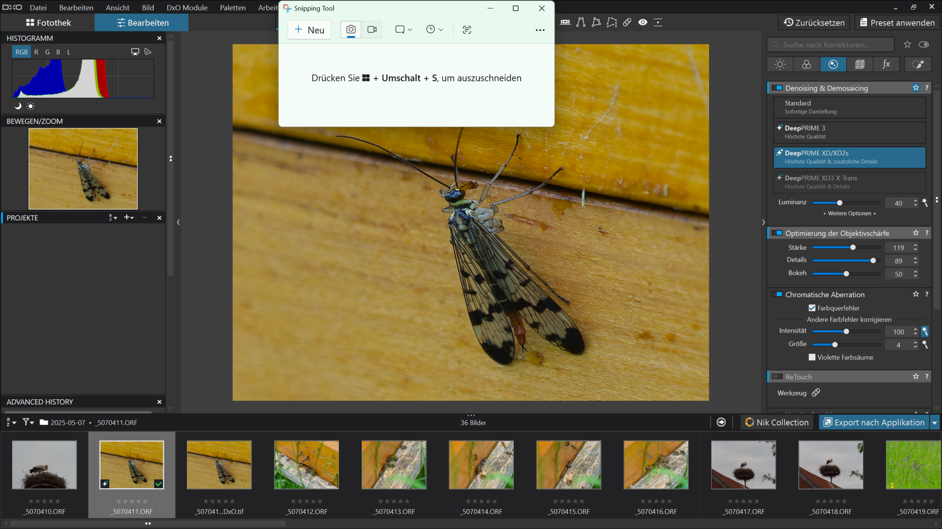
Task: Uncheck the Farbquerfehler checkbox
Action: click(812, 308)
